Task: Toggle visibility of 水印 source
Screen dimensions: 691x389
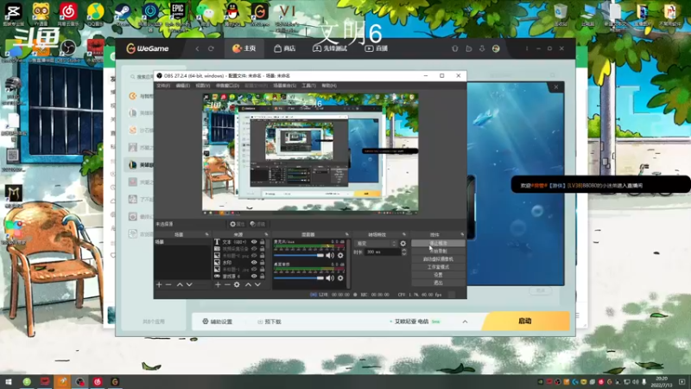Action: [x=254, y=263]
